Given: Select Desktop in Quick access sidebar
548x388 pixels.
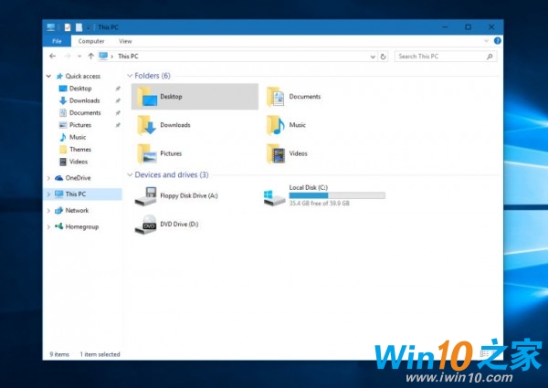Looking at the screenshot, I should point(80,89).
